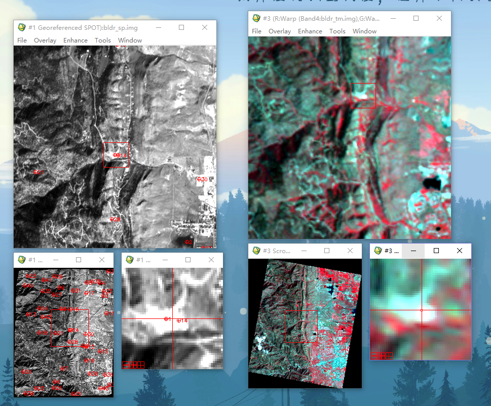
Task: Select GCP marker 14 in #1 zoom window
Action: (x=182, y=320)
